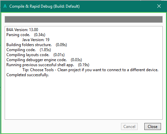Click the (0.34s) parsing time value

coord(40,35)
